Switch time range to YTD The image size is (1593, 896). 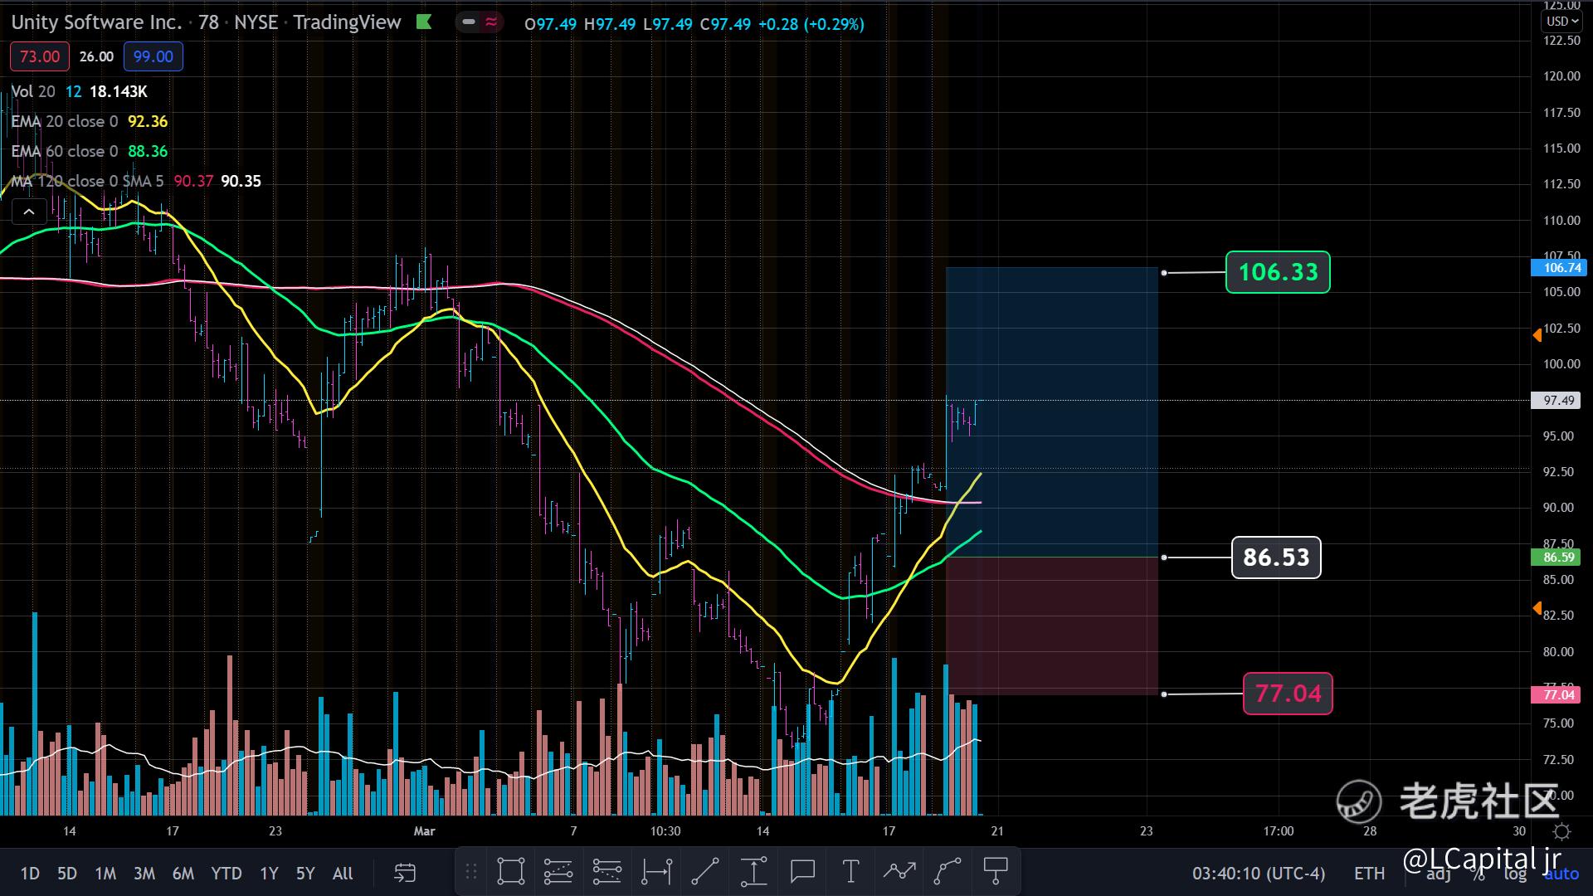point(226,874)
